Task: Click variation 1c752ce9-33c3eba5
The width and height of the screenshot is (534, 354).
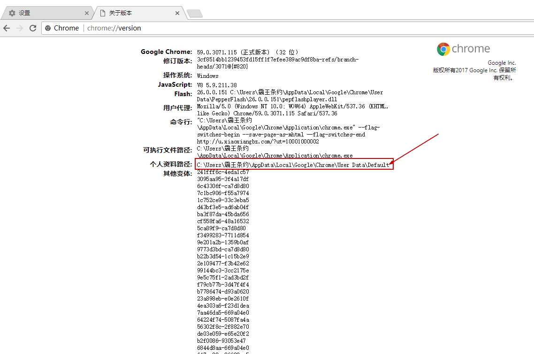Action: (x=223, y=200)
